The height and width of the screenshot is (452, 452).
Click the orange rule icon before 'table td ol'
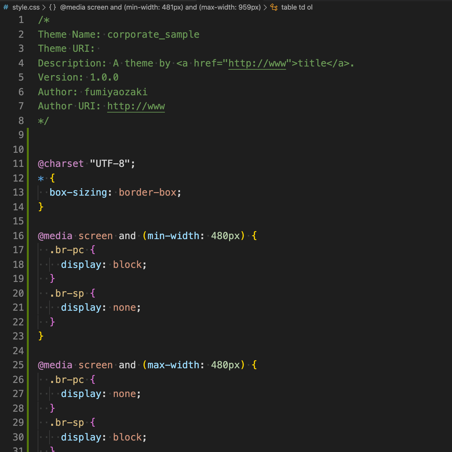(273, 7)
